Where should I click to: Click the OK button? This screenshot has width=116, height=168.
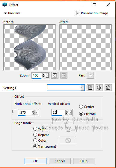click(x=36, y=161)
